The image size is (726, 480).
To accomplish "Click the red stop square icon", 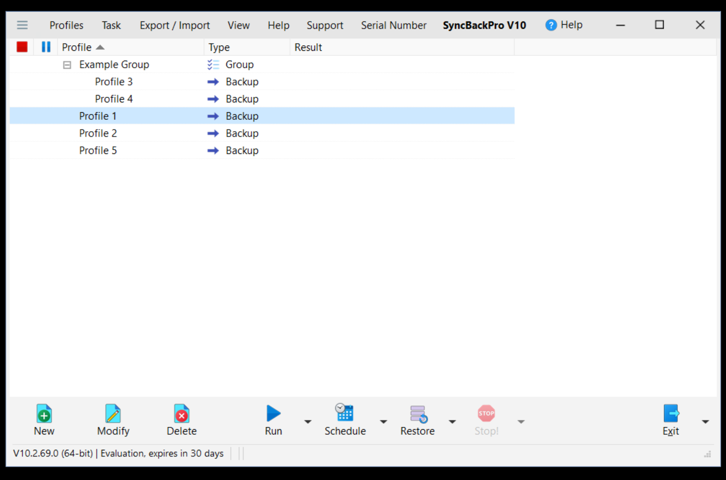I will tap(22, 47).
